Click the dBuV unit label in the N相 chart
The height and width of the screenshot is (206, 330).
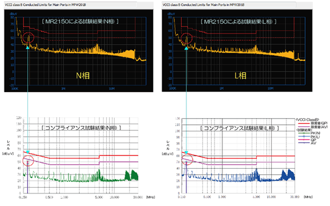point(13,14)
